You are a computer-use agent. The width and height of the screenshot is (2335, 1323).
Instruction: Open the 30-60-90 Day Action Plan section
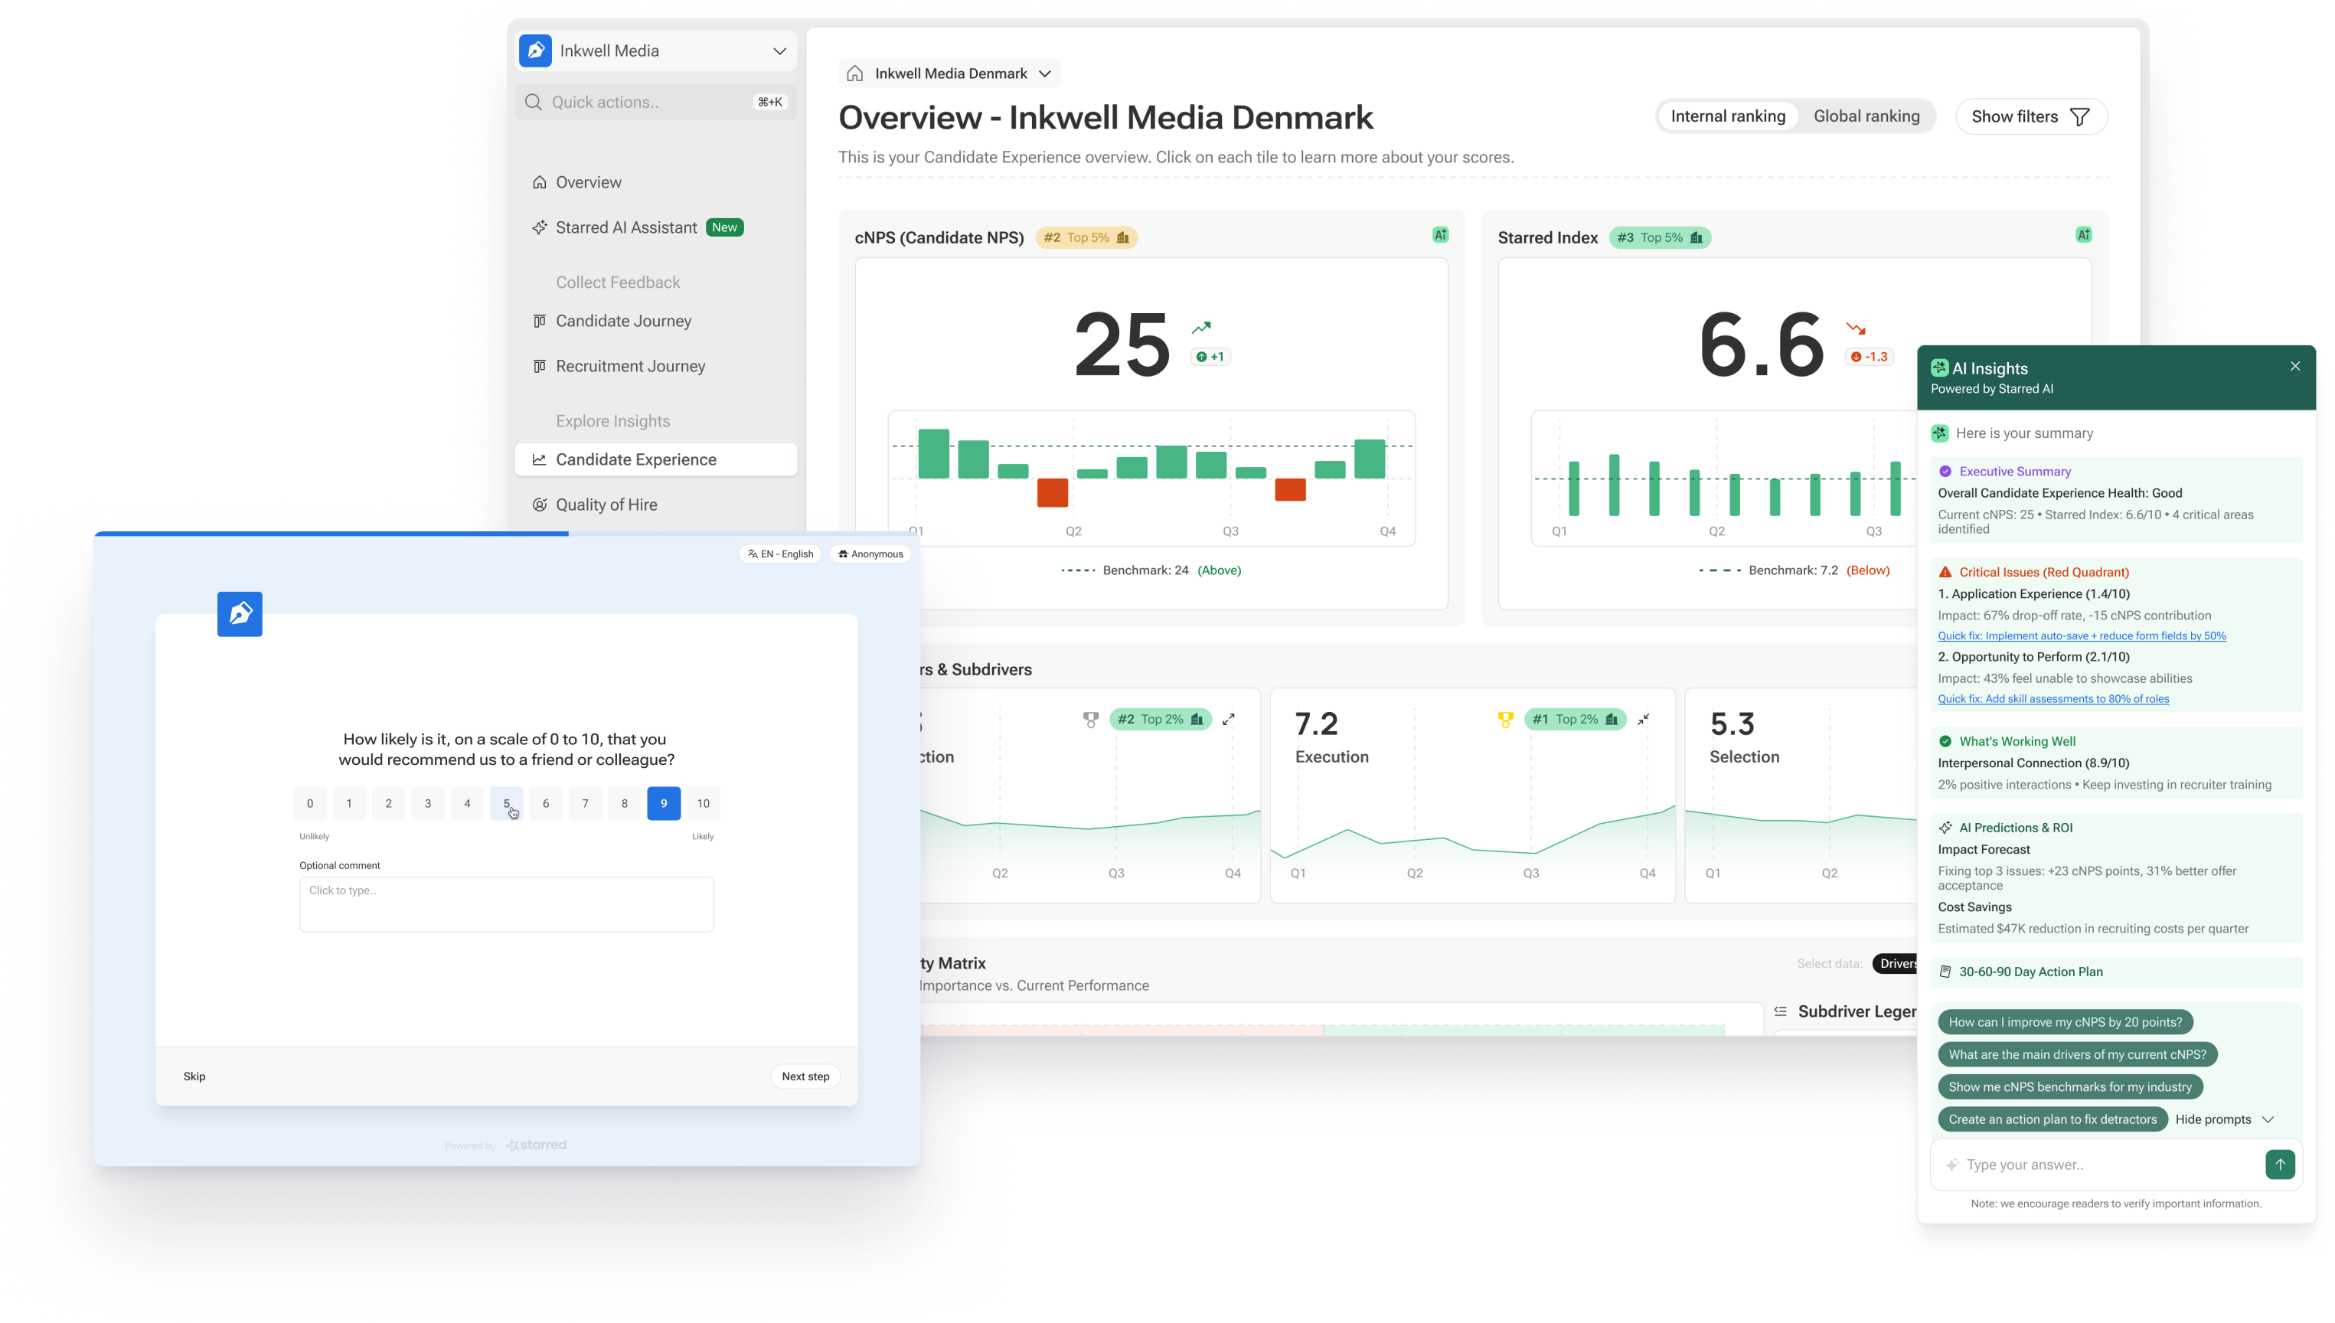coord(2115,972)
